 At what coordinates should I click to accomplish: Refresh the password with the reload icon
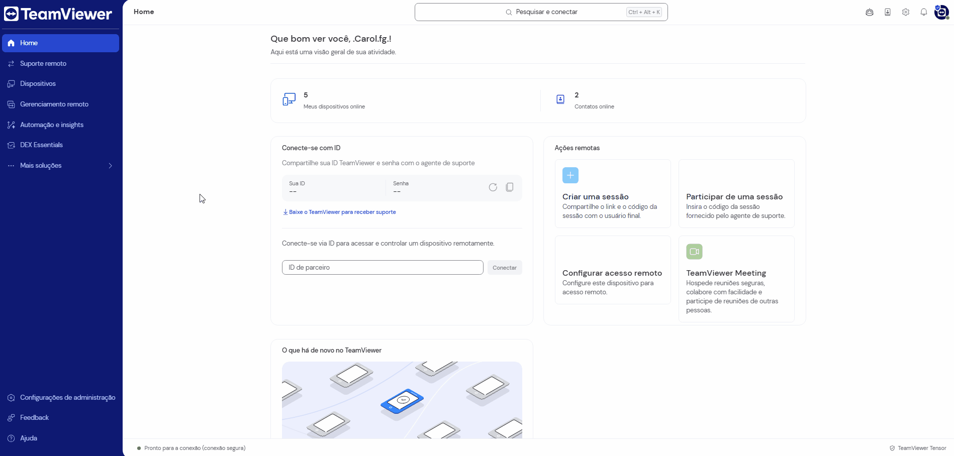[x=493, y=187]
